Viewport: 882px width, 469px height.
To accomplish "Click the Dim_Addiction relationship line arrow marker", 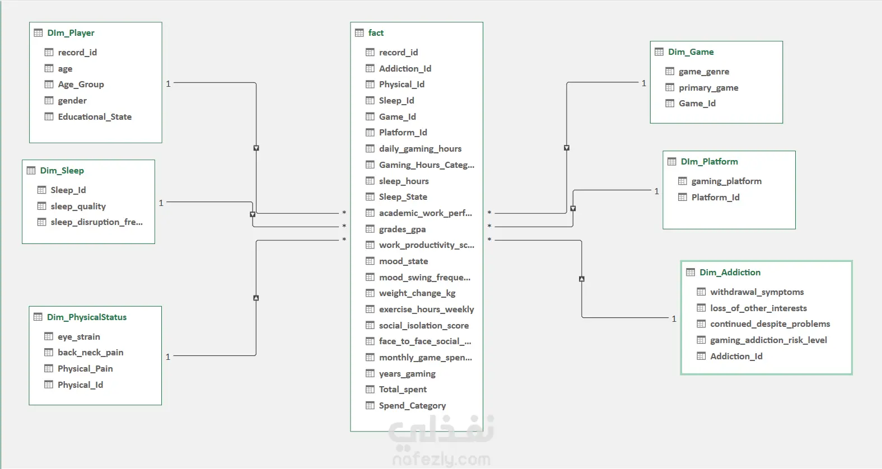I will click(582, 279).
